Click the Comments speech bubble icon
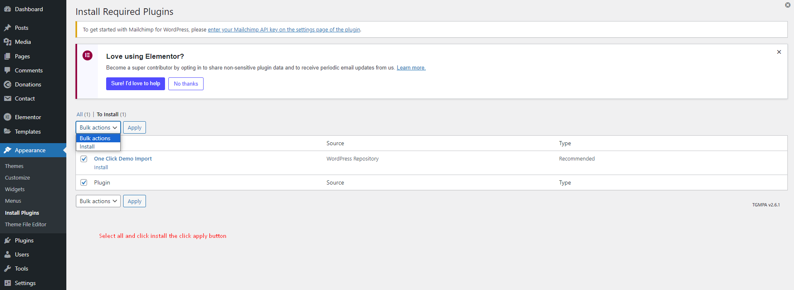 tap(7, 70)
